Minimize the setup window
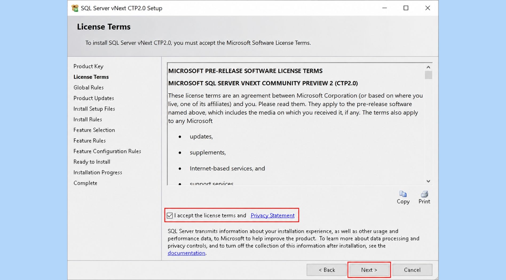Image resolution: width=506 pixels, height=280 pixels. 385,8
